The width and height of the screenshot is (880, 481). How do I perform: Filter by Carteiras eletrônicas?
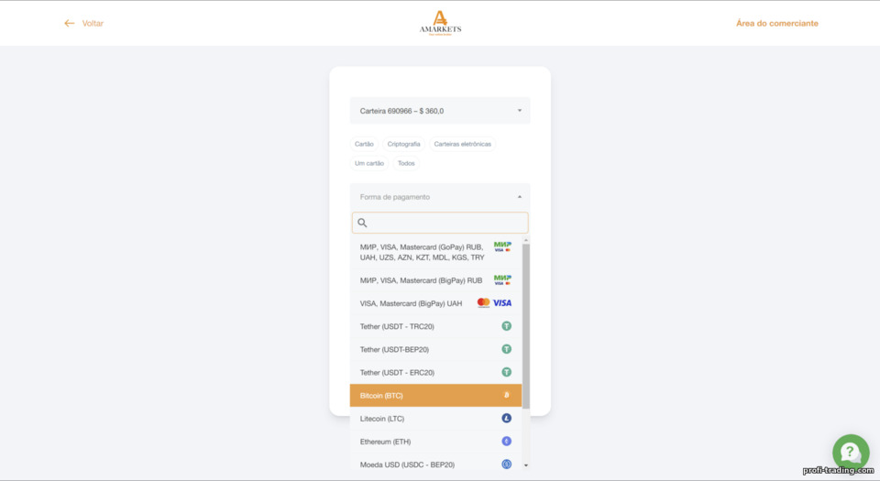[x=462, y=144]
